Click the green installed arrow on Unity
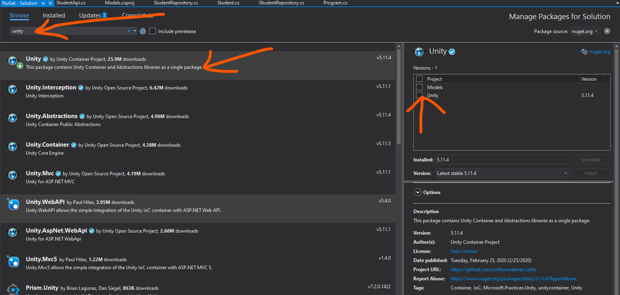The image size is (620, 295). (x=20, y=66)
